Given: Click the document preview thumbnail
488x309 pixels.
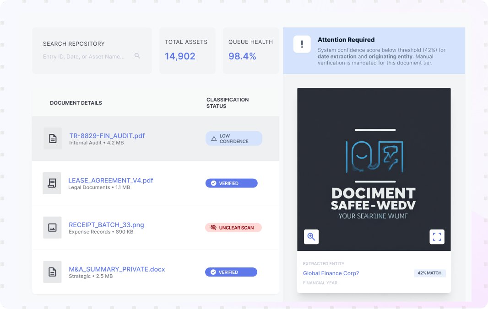Looking at the screenshot, I should click(374, 170).
